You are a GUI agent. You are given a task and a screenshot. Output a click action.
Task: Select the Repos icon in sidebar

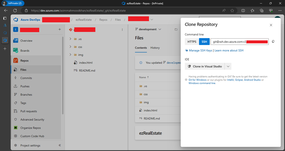pyautogui.click(x=16, y=60)
